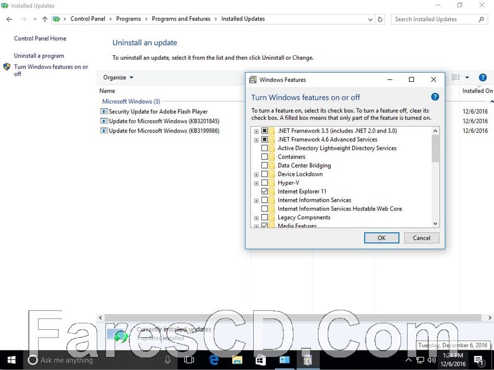494x370 pixels.
Task: Open File Explorer from taskbar
Action: (x=237, y=360)
